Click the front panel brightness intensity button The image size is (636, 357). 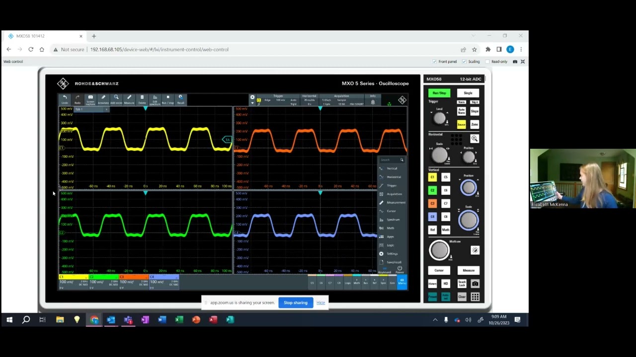[x=475, y=250]
